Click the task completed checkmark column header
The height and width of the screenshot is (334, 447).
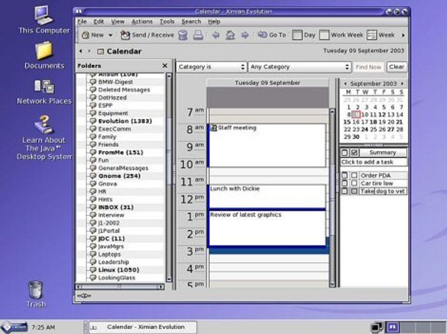coord(354,153)
